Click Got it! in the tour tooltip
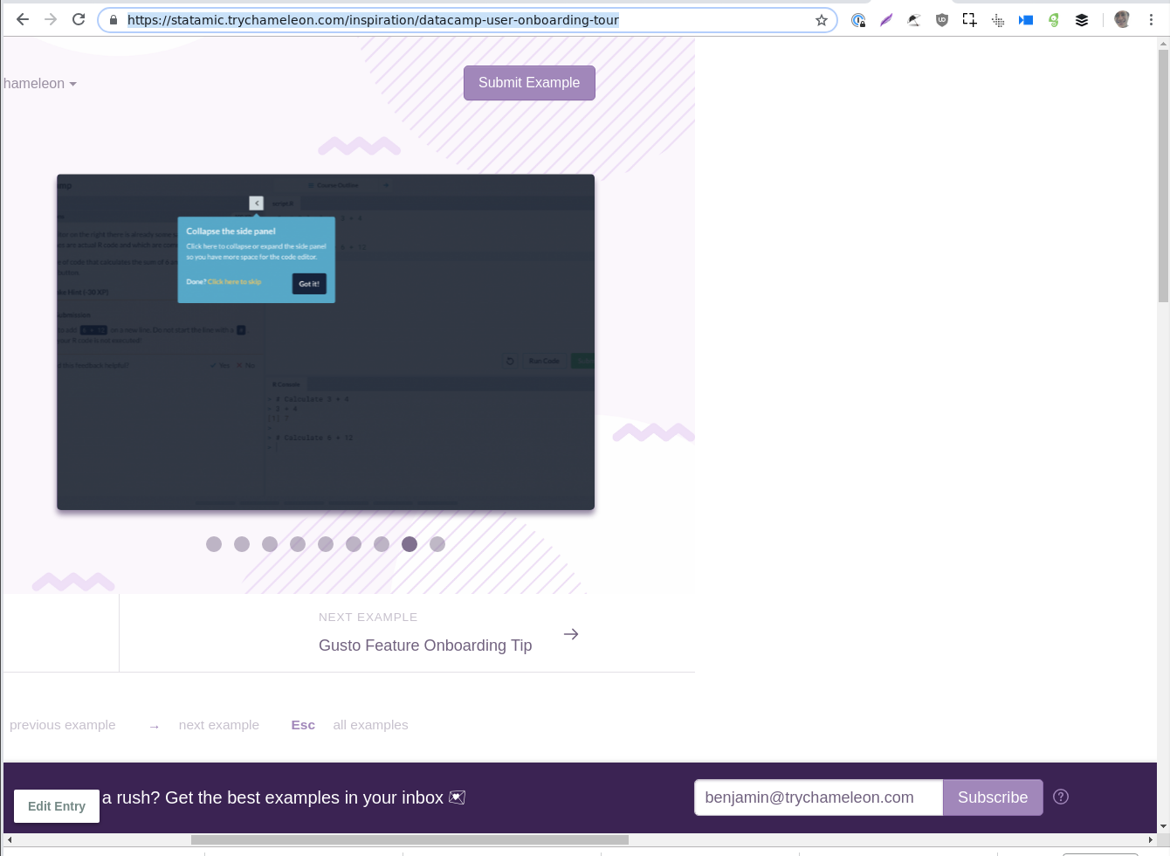 point(309,284)
